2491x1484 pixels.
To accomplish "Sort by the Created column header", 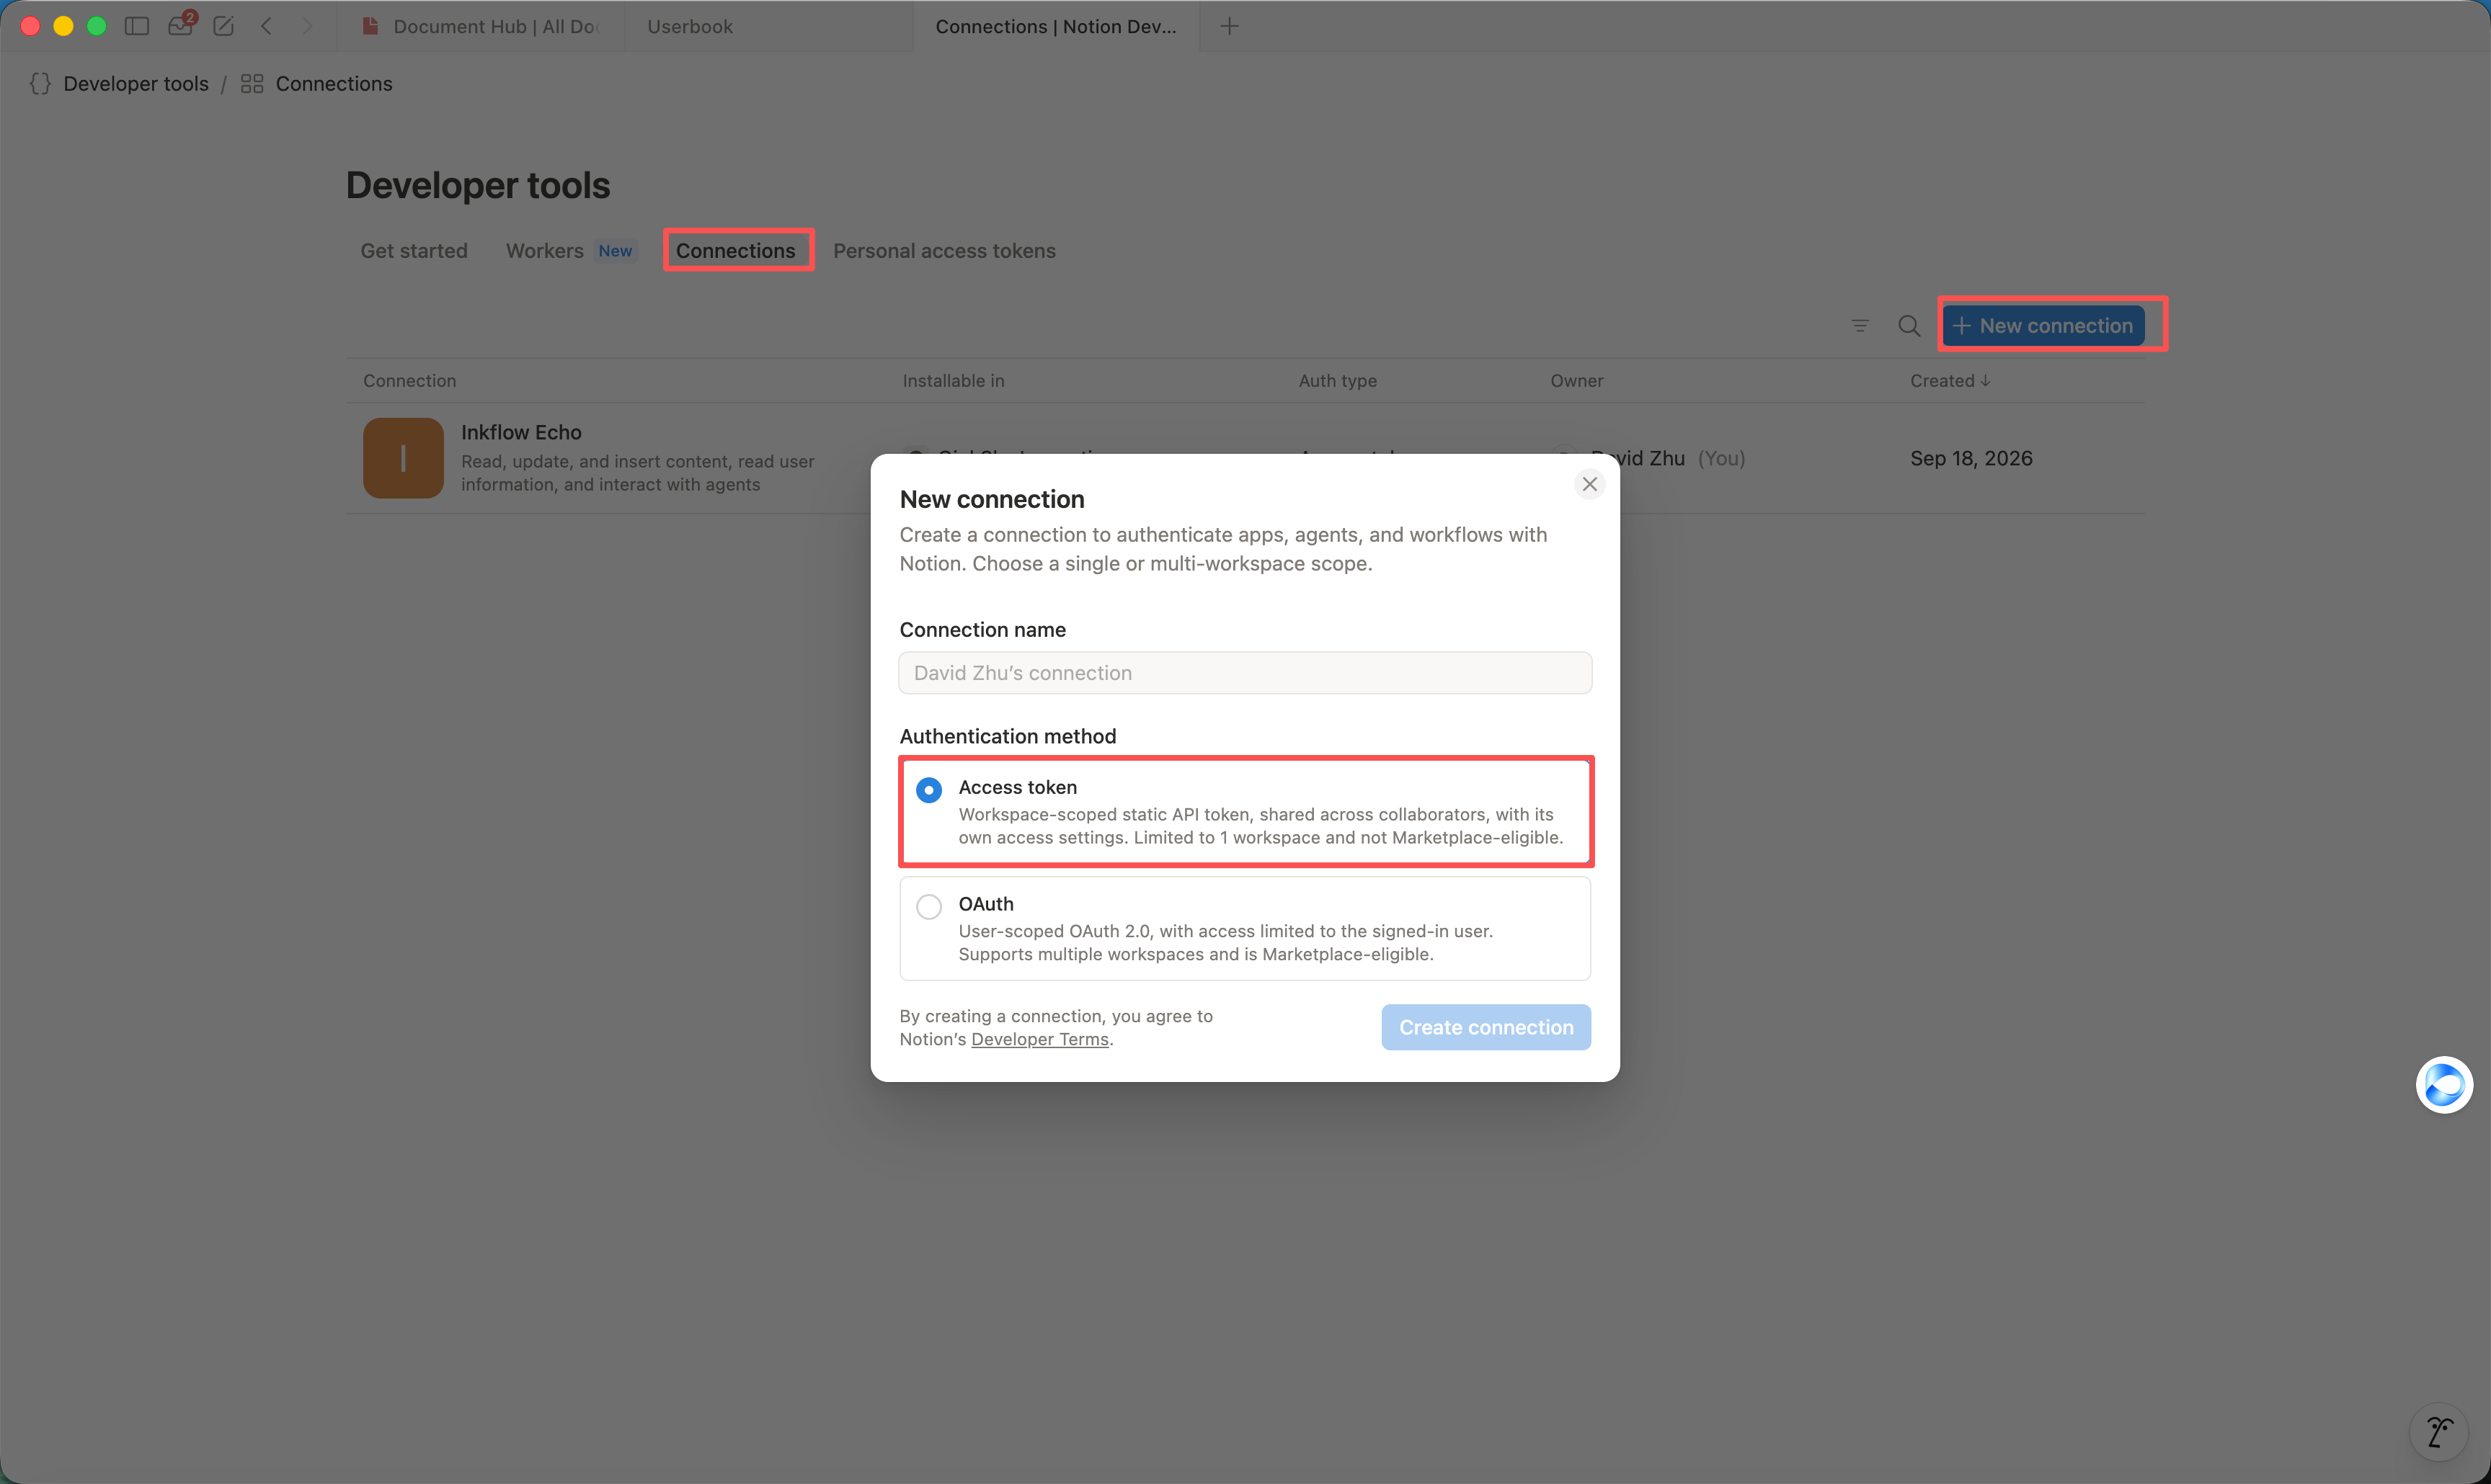I will pyautogui.click(x=1950, y=381).
